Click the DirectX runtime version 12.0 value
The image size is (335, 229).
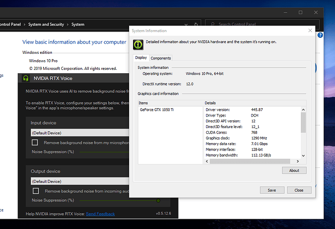(x=190, y=84)
